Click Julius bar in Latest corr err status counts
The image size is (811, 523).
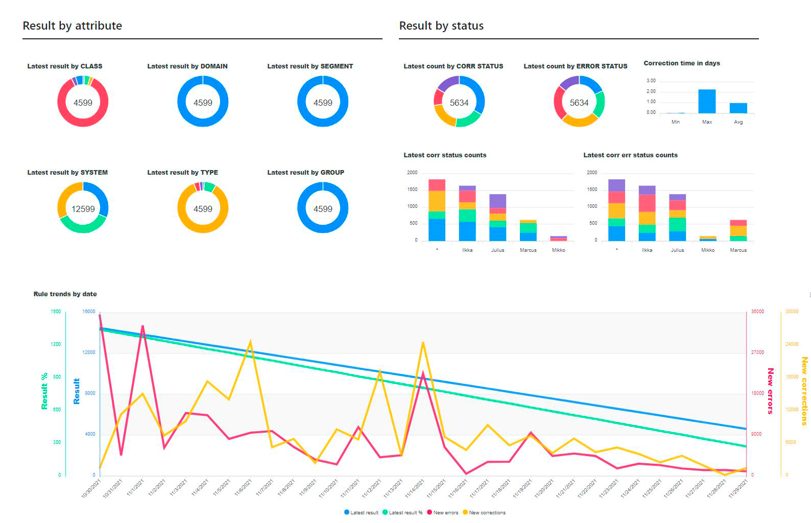[677, 218]
